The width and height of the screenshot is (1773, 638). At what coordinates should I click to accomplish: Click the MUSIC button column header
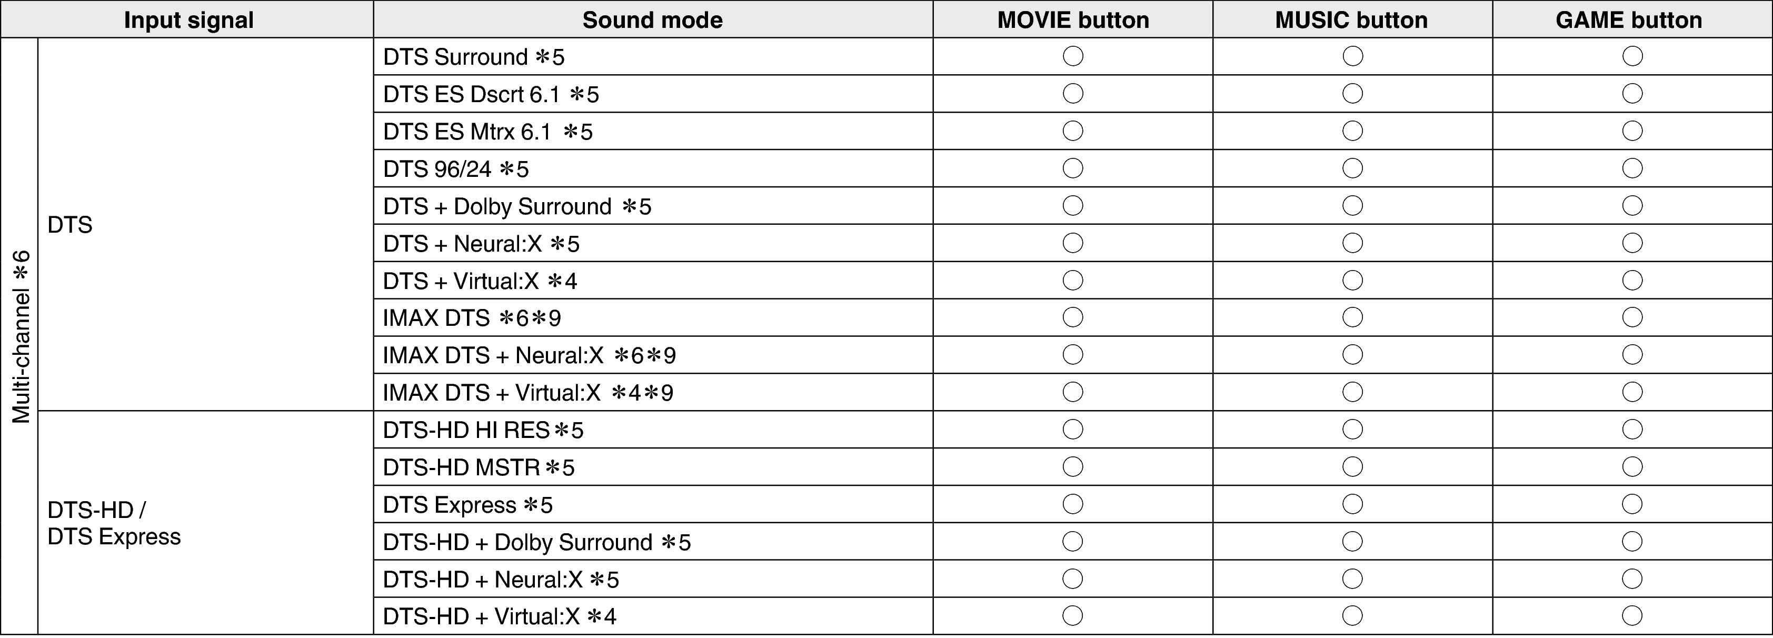coord(1351,20)
